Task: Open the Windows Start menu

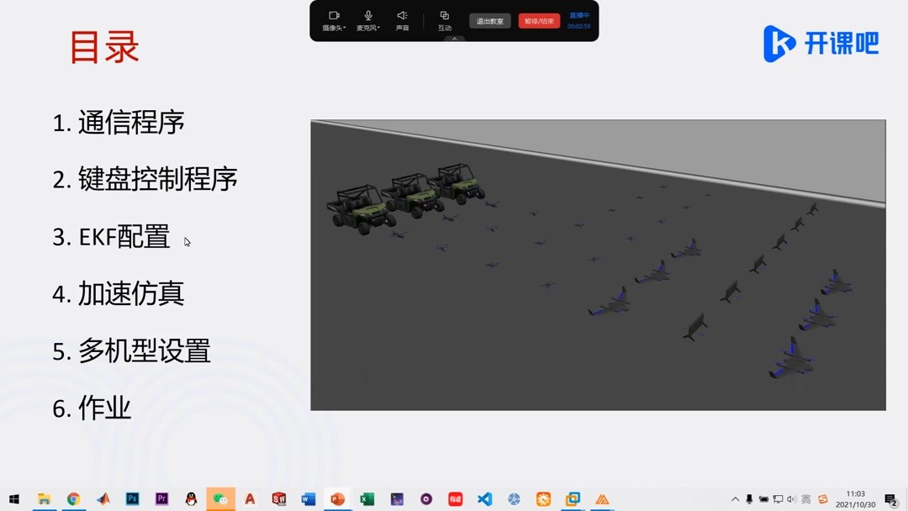Action: pyautogui.click(x=14, y=500)
